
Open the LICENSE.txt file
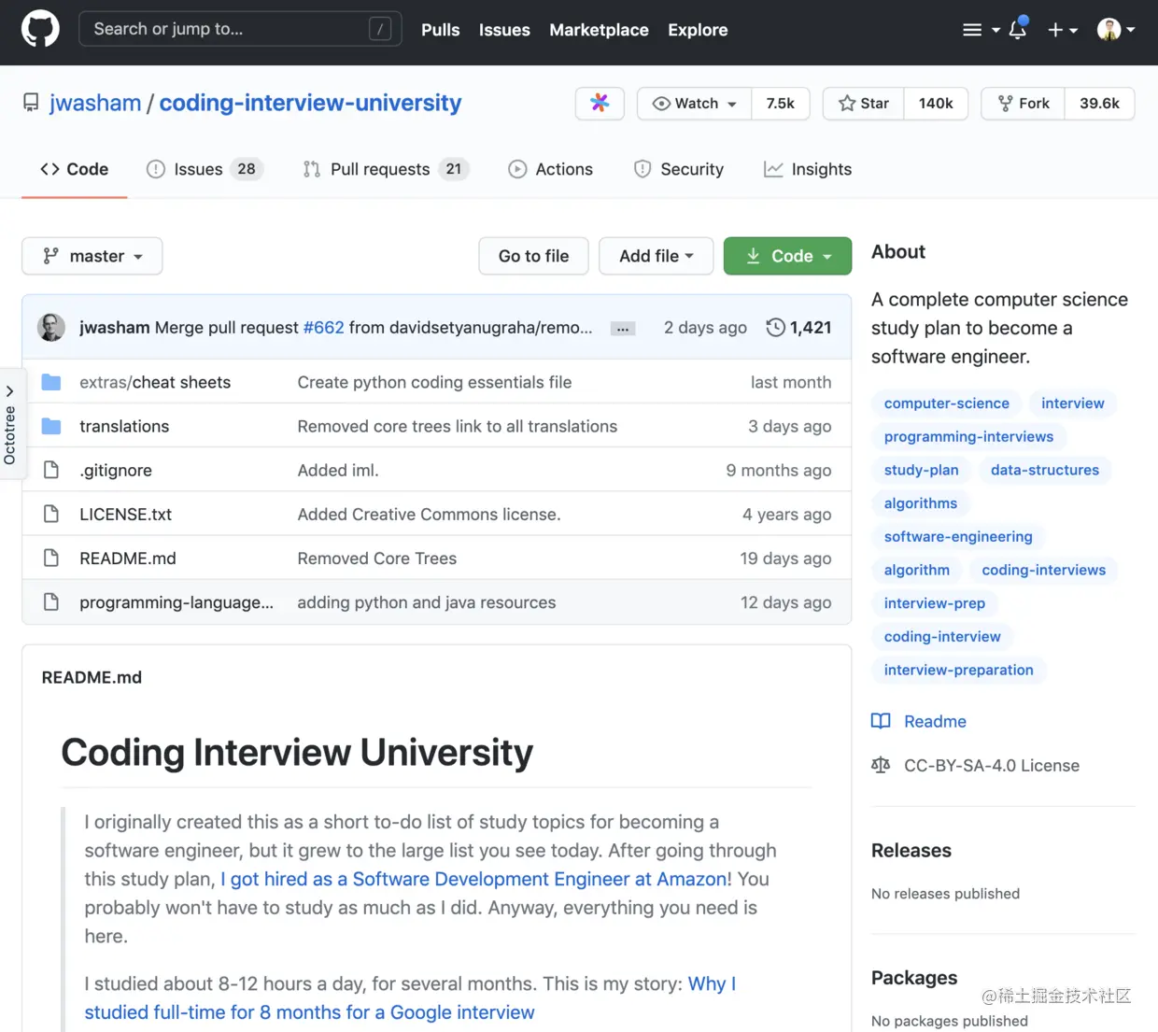click(x=126, y=514)
